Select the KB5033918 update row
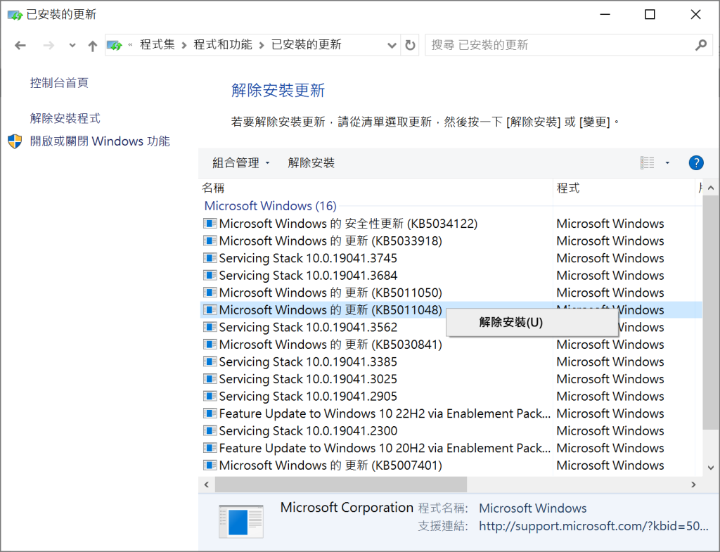The image size is (720, 552). tap(451, 241)
